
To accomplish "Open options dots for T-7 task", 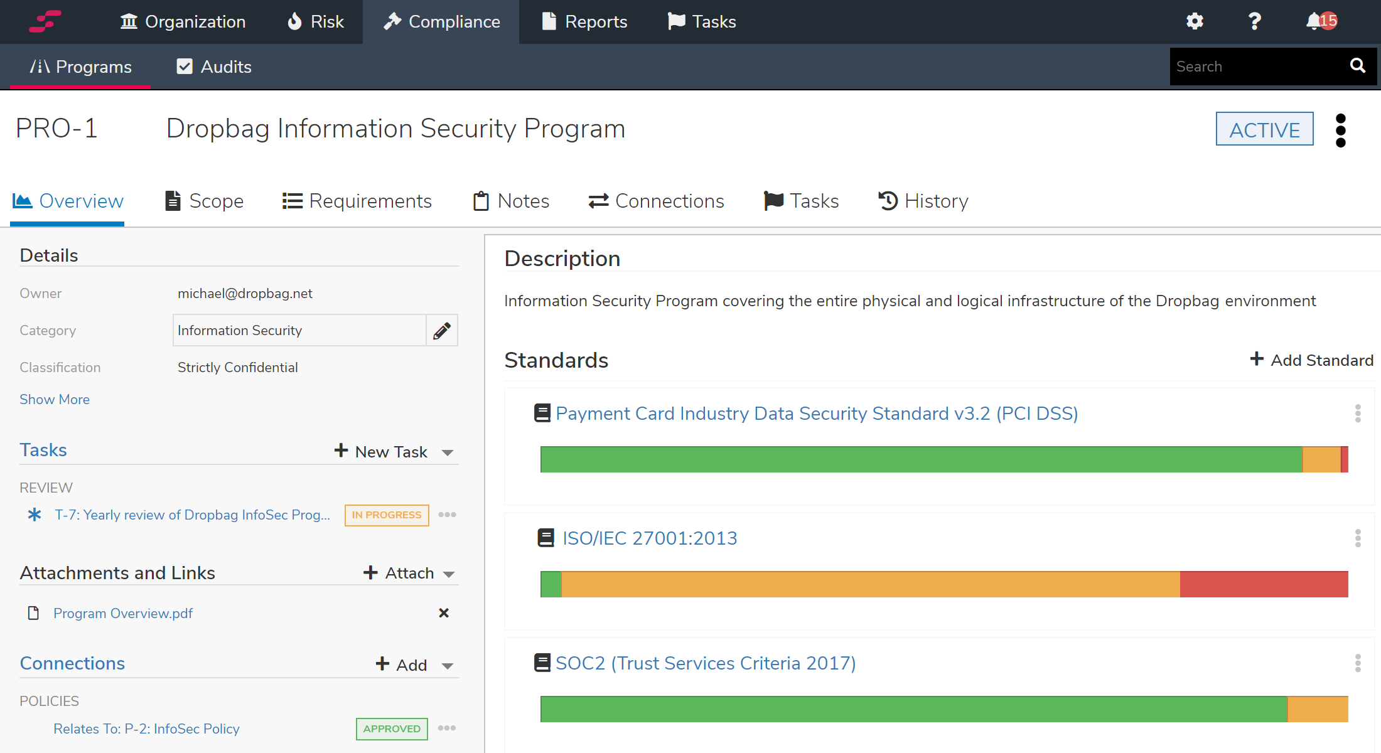I will pos(447,515).
